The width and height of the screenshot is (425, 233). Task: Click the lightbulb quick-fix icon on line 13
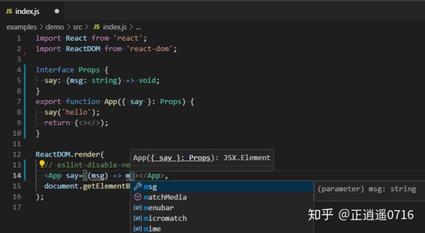point(42,164)
